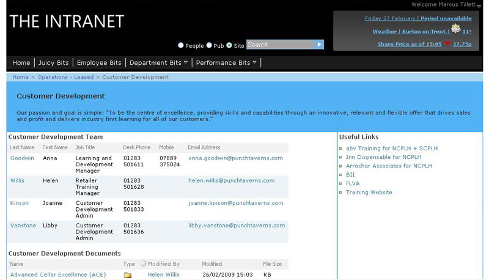Expand the Performance Bits dropdown
Image resolution: width=489 pixels, height=280 pixels.
pyautogui.click(x=226, y=63)
